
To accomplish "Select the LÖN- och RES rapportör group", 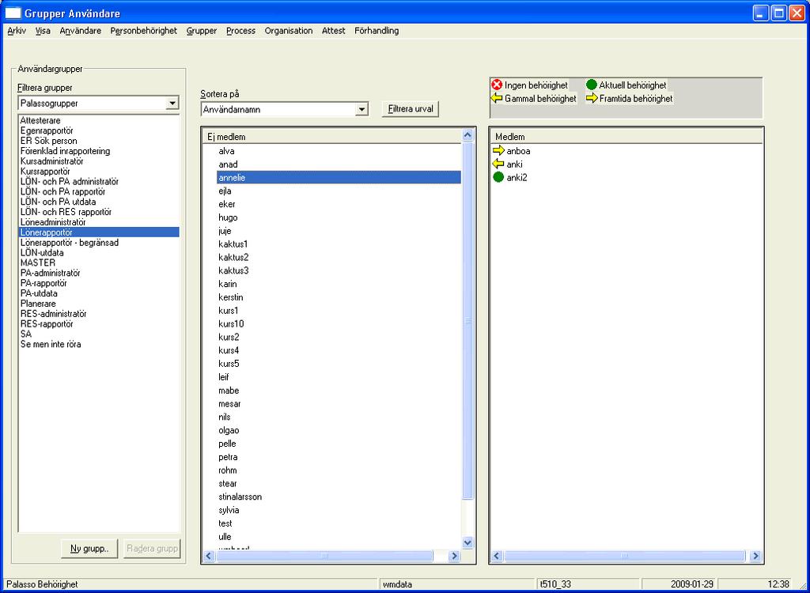I will pyautogui.click(x=99, y=212).
